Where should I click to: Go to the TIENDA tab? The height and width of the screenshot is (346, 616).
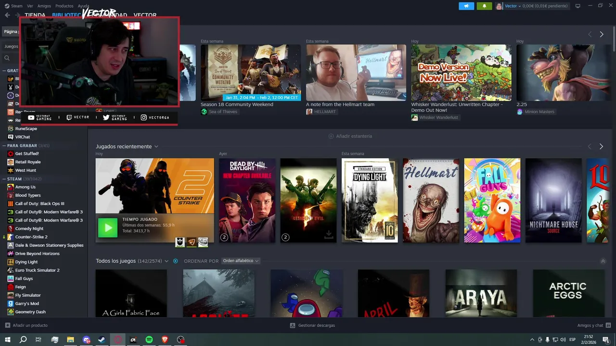[x=35, y=15]
